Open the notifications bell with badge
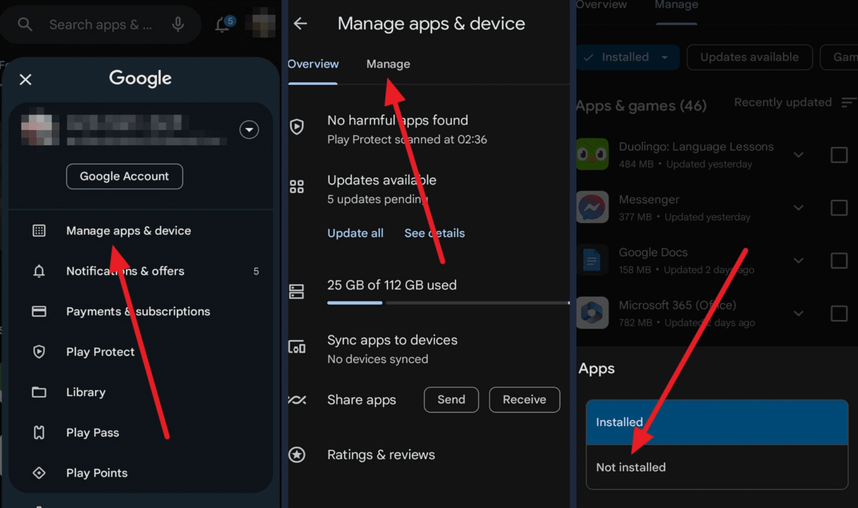The image size is (858, 508). (224, 24)
